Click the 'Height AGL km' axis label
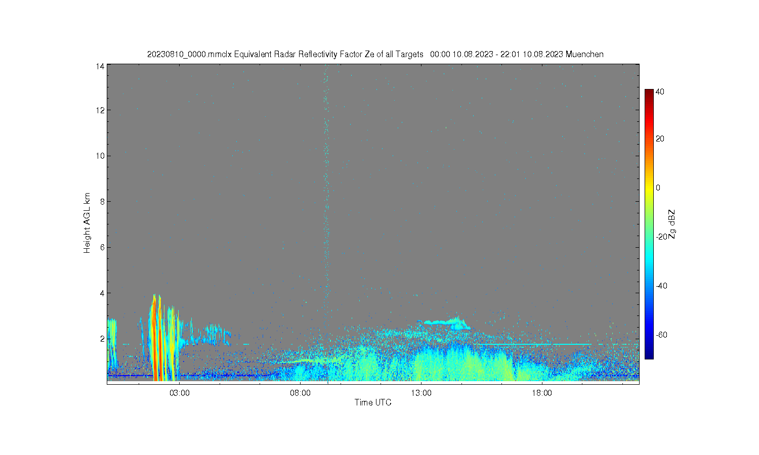Viewport: 759px width, 455px height. point(87,223)
